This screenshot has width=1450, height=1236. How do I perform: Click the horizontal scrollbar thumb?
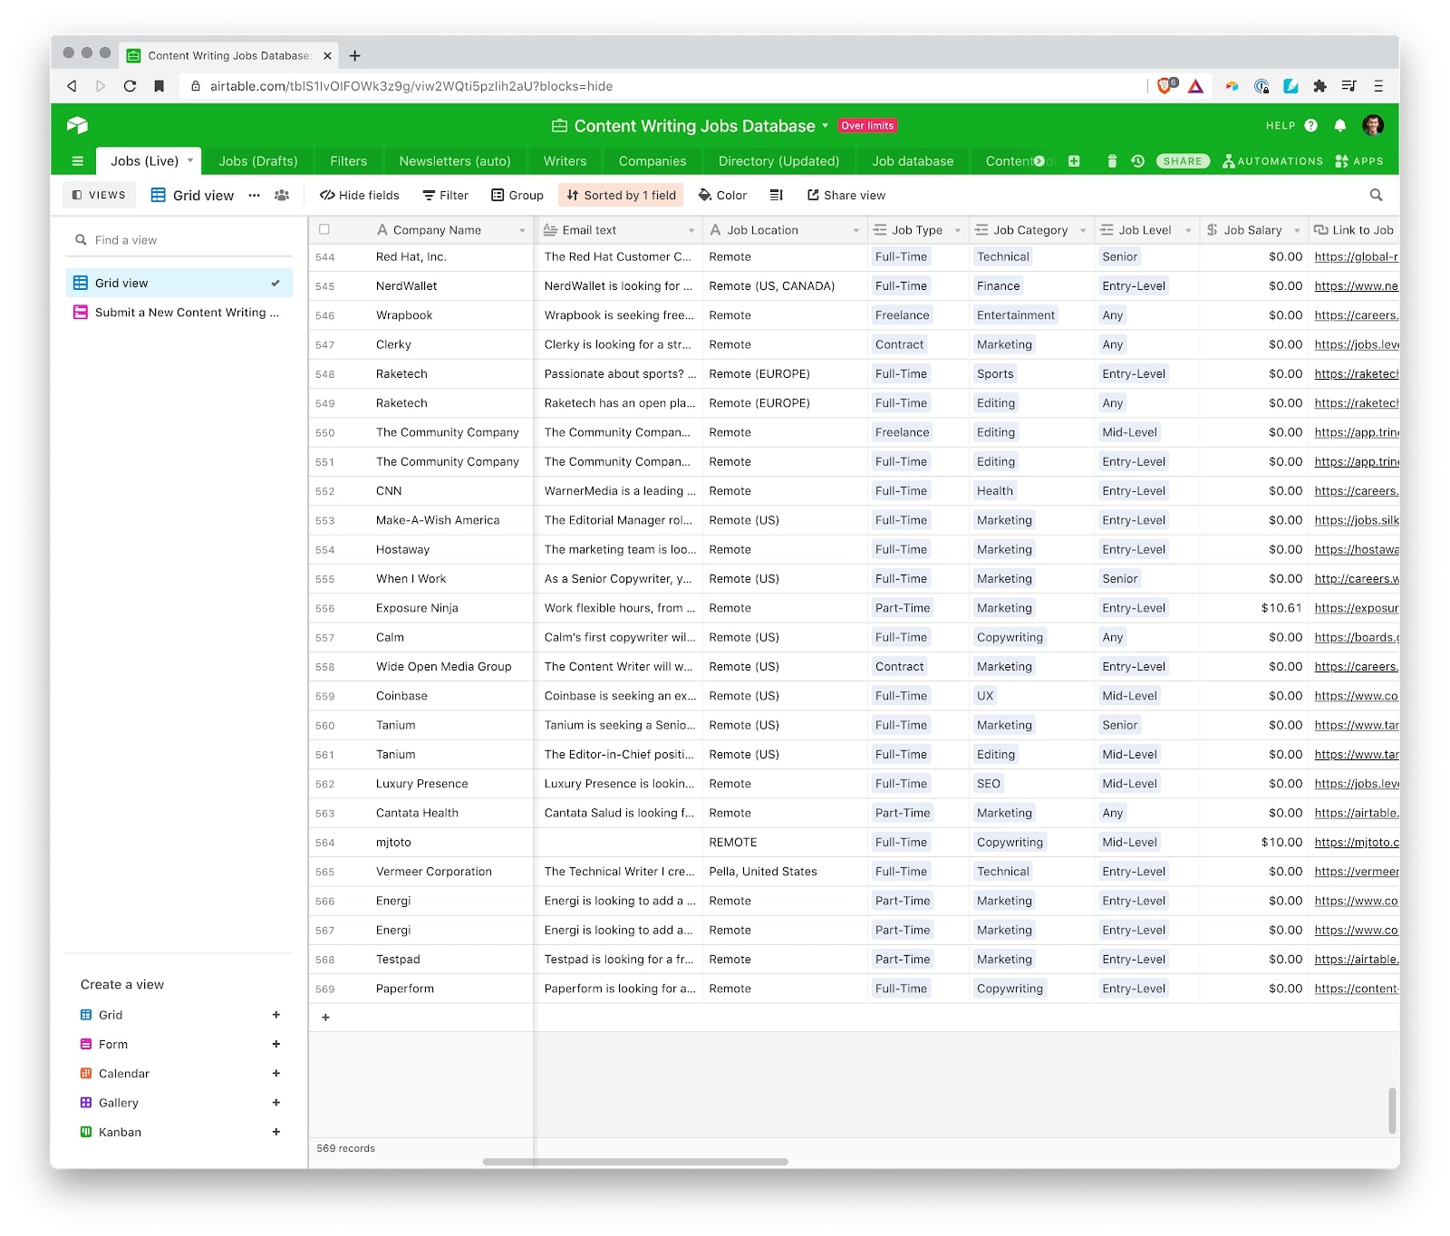tap(635, 1162)
